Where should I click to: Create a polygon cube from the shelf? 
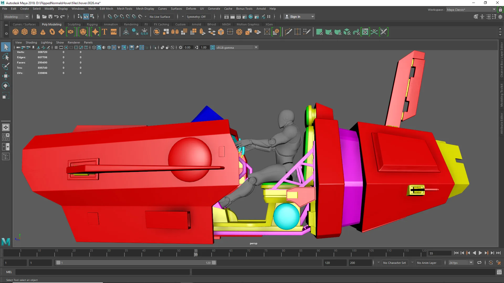coord(24,31)
